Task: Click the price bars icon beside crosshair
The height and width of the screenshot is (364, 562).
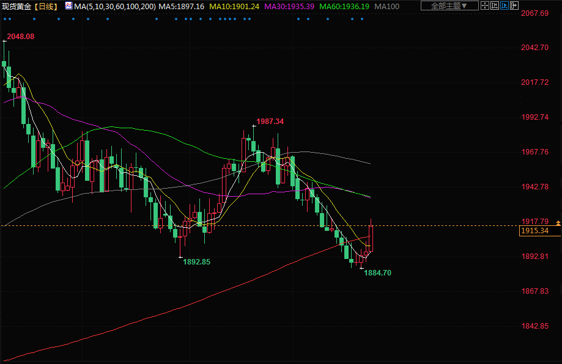Action: pyautogui.click(x=496, y=6)
